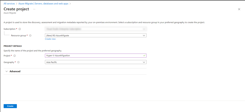The height and width of the screenshot is (112, 245).
Task: Click the Geography info icon
Action: 18,62
